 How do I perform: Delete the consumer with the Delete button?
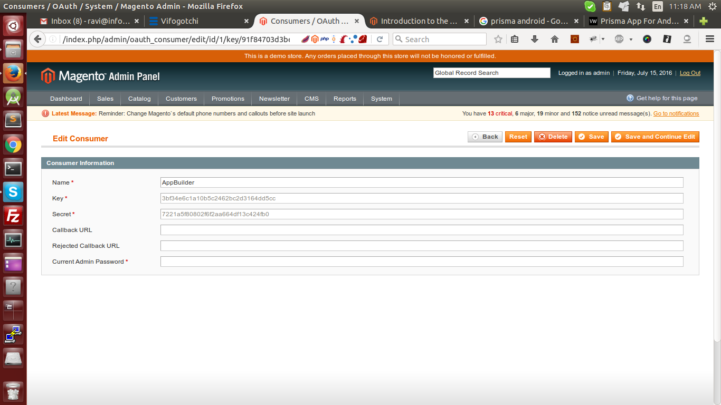(553, 137)
